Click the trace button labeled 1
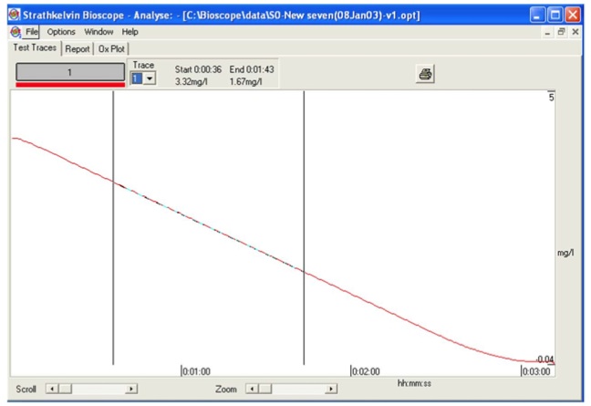This screenshot has width=591, height=406. (x=70, y=72)
